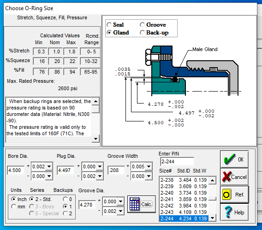Select the Groove view option

coord(142,25)
